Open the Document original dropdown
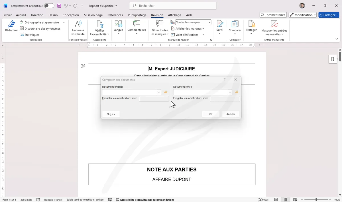 (x=159, y=92)
